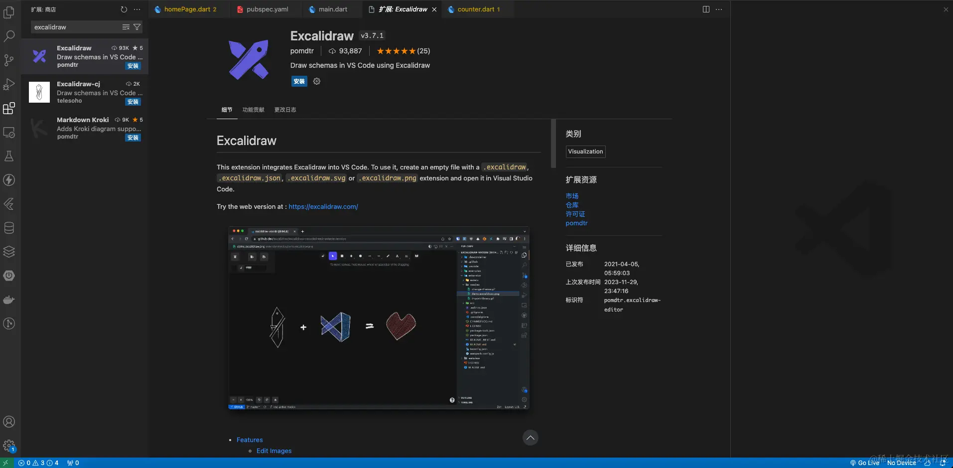Open the 细节 details tab
The image size is (953, 468).
(x=227, y=110)
